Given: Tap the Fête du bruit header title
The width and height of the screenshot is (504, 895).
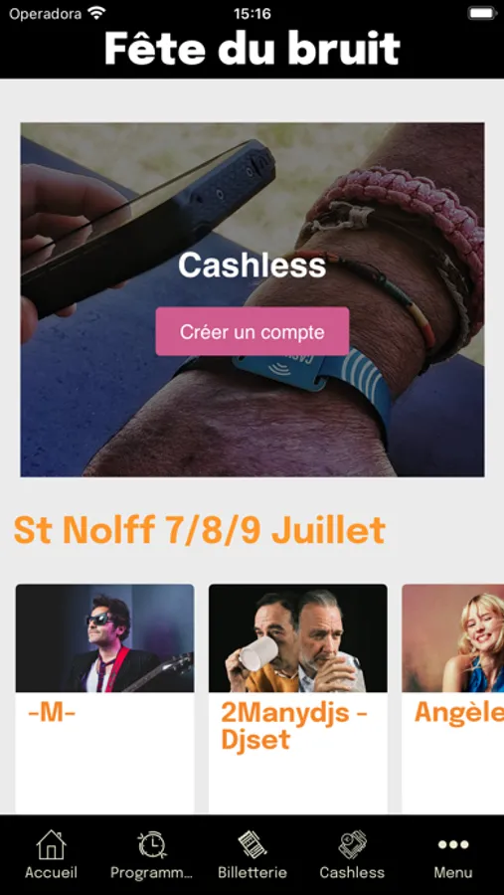Looking at the screenshot, I should pyautogui.click(x=252, y=49).
